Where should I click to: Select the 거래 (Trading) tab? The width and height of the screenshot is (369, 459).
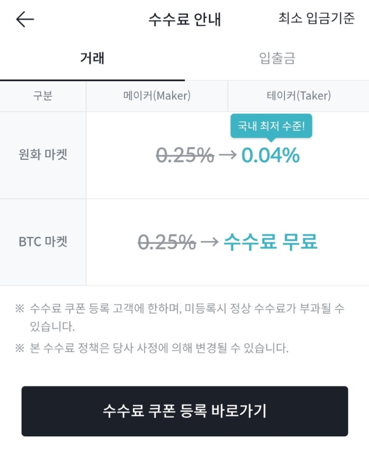point(91,58)
